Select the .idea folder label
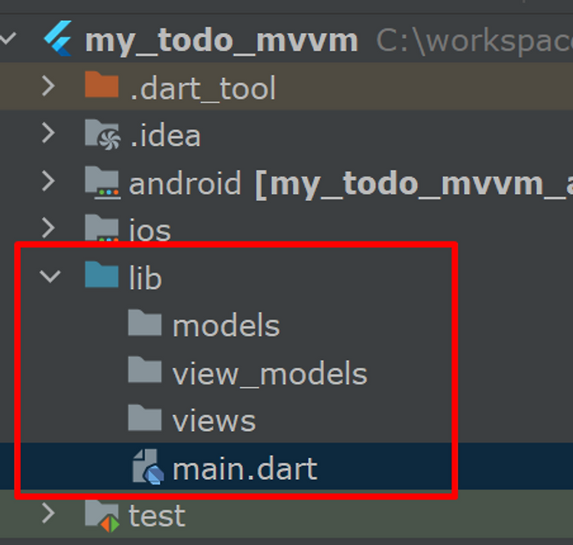Screen dimensions: 573x545 [165, 135]
